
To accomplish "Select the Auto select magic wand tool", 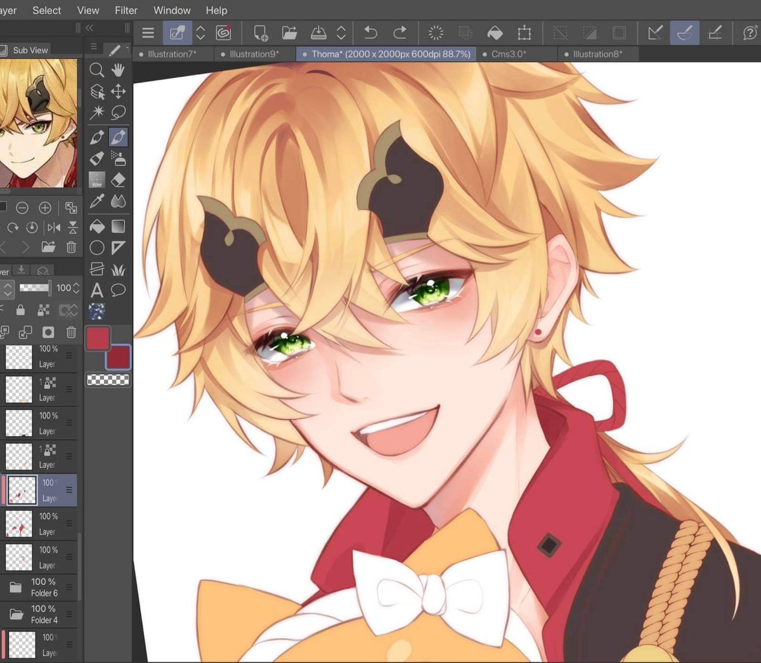I will click(96, 113).
